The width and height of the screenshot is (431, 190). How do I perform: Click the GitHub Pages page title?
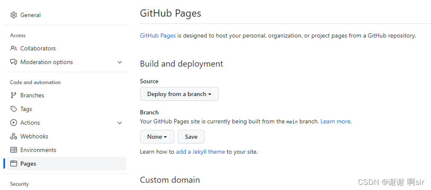point(170,13)
